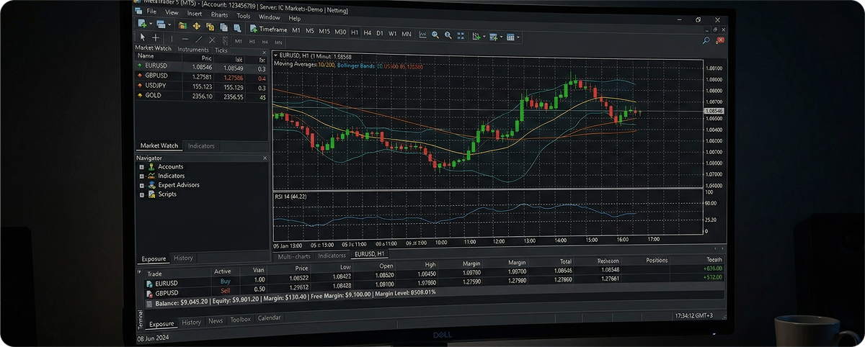Select the H1 timeframe in main toolbar
This screenshot has height=347, width=865.
pos(355,32)
